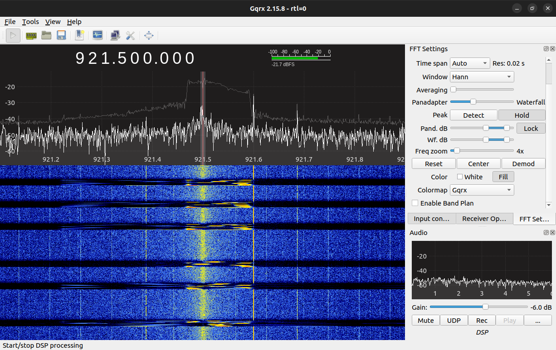The image size is (556, 350).
Task: Start DSP processing with the play icon
Action: point(13,35)
